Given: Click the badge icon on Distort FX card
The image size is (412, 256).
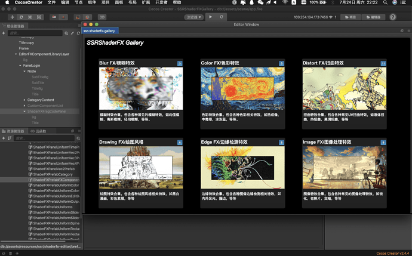Looking at the screenshot, I should pos(383,63).
